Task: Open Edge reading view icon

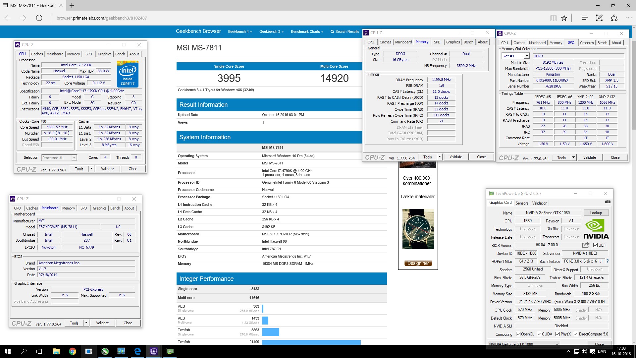Action: pos(553,18)
